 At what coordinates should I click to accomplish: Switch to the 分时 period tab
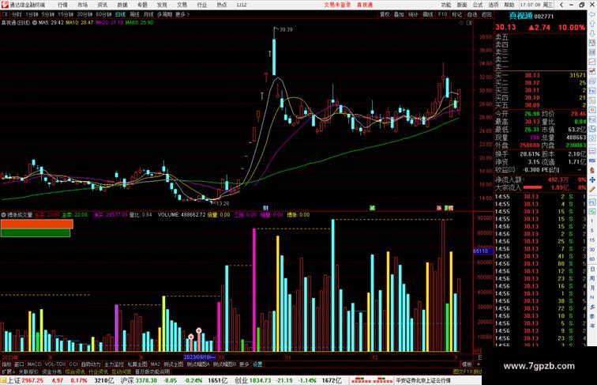pos(17,14)
